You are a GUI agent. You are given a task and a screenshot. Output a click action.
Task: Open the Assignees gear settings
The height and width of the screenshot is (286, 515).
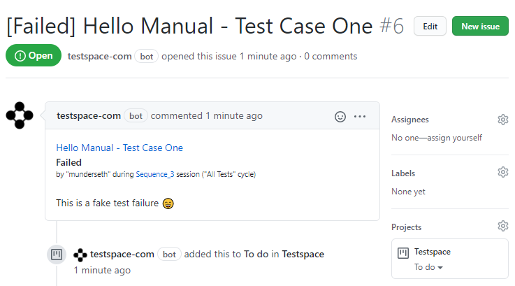(x=503, y=120)
